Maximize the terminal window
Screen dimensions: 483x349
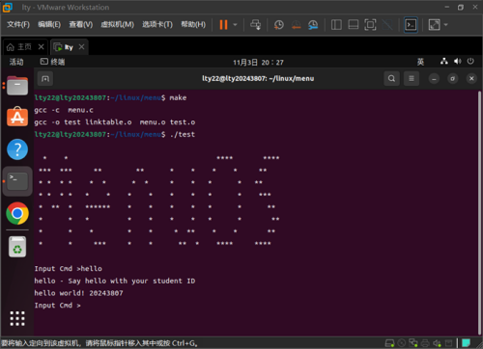(x=453, y=79)
